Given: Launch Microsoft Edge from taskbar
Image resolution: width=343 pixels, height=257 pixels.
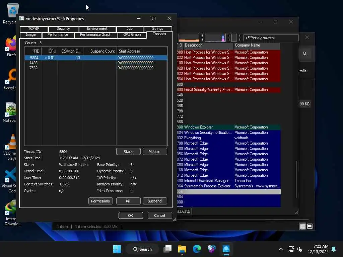Looking at the screenshot, I should pos(197,249).
